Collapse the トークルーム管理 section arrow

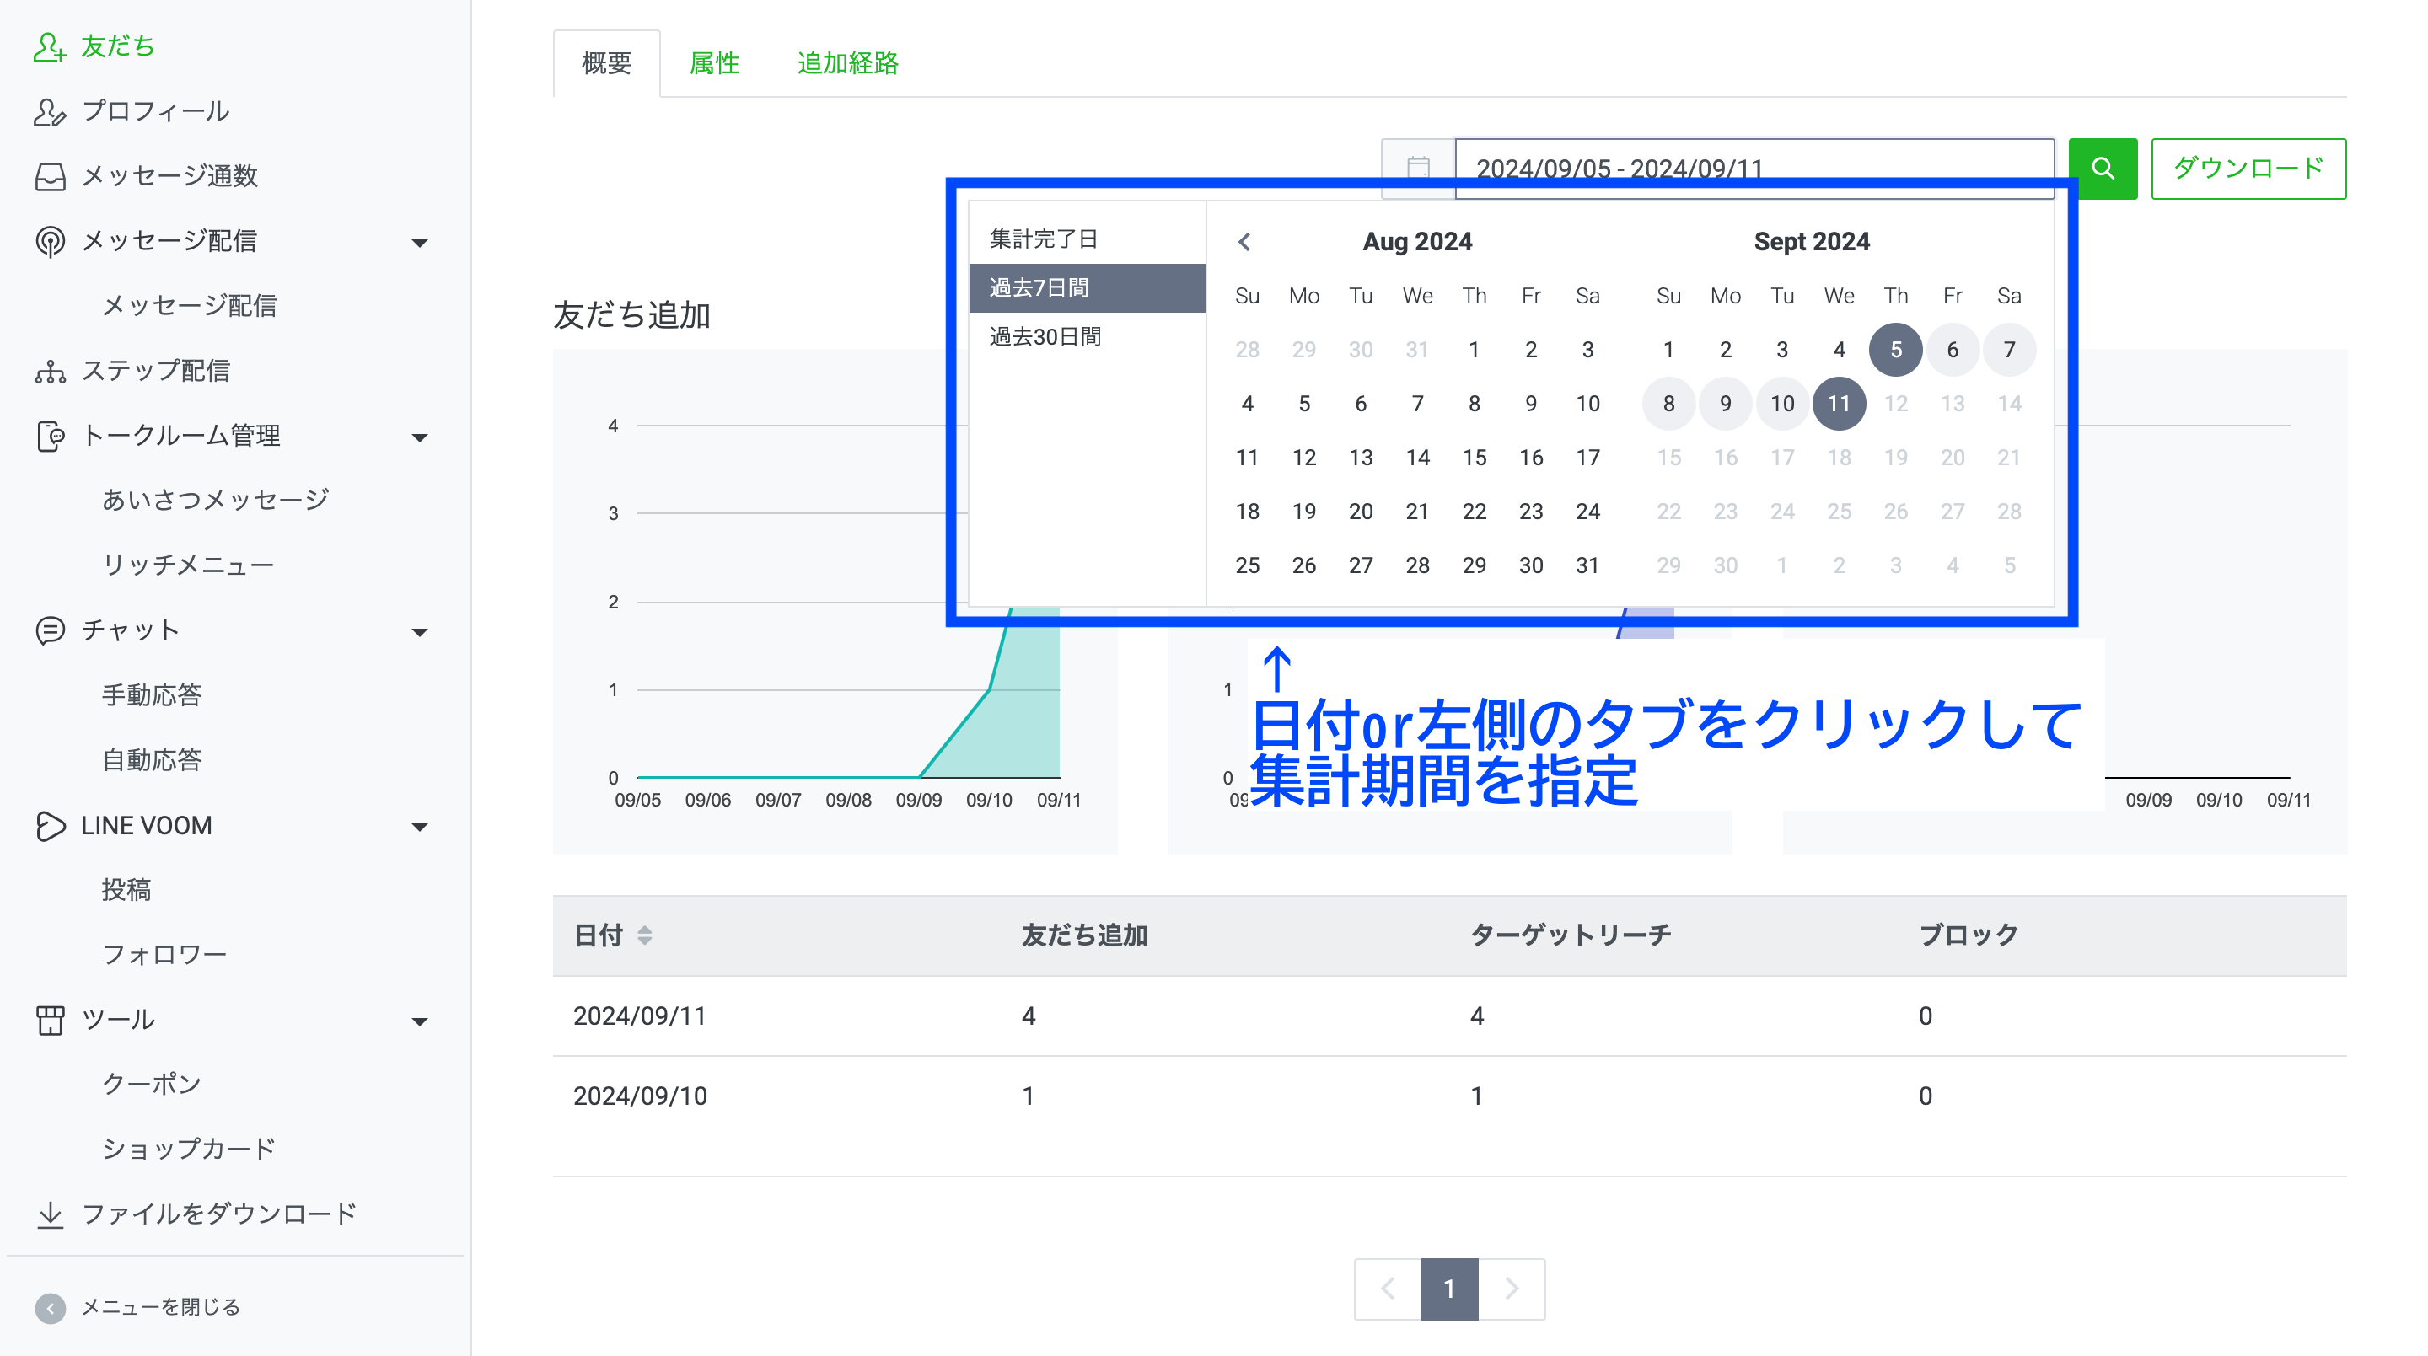[420, 437]
